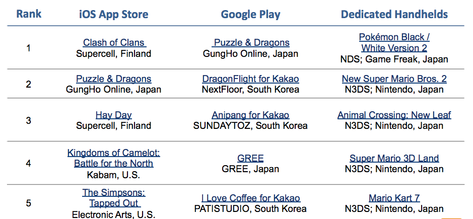Open the Super Mario 3D Land link
Viewport: 473px width, 219px height.
(x=394, y=158)
